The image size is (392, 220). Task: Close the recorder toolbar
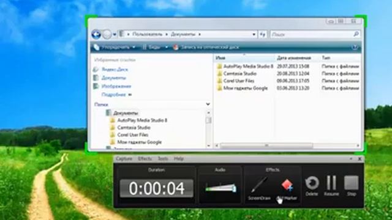tap(360, 159)
